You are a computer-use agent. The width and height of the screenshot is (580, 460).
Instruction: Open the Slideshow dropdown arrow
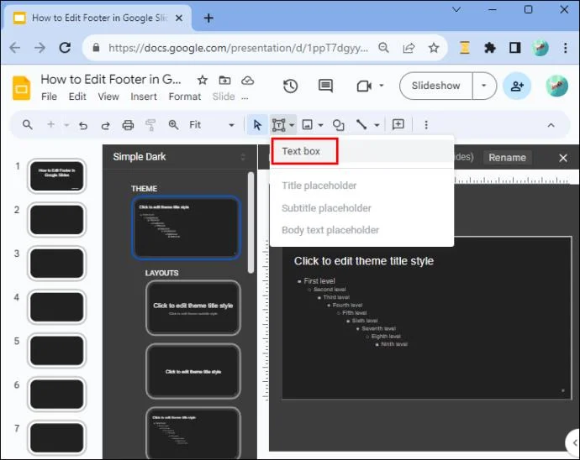point(484,86)
